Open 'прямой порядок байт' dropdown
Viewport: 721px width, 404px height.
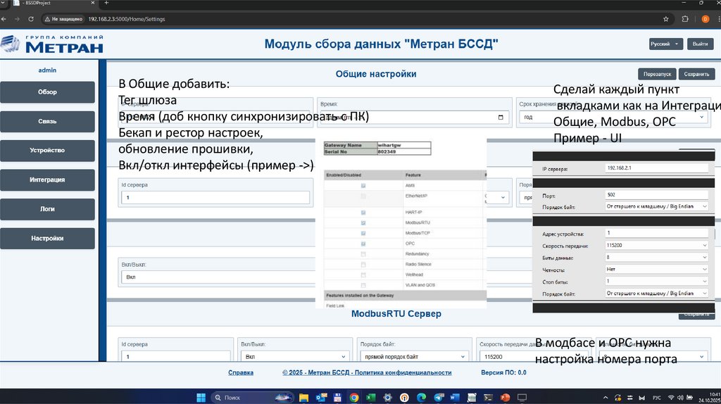[x=414, y=357]
